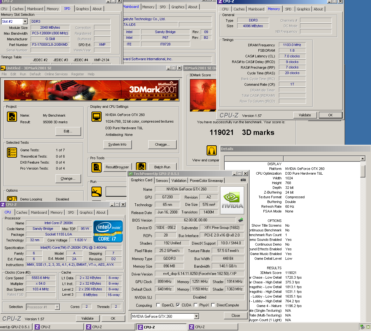Open the Slot #2 memory slot dropdown
The height and width of the screenshot is (331, 371).
point(25,21)
